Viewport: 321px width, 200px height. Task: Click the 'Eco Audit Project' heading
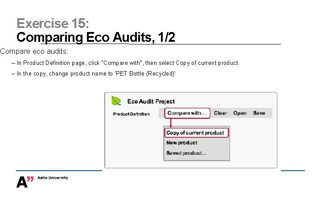pyautogui.click(x=151, y=101)
